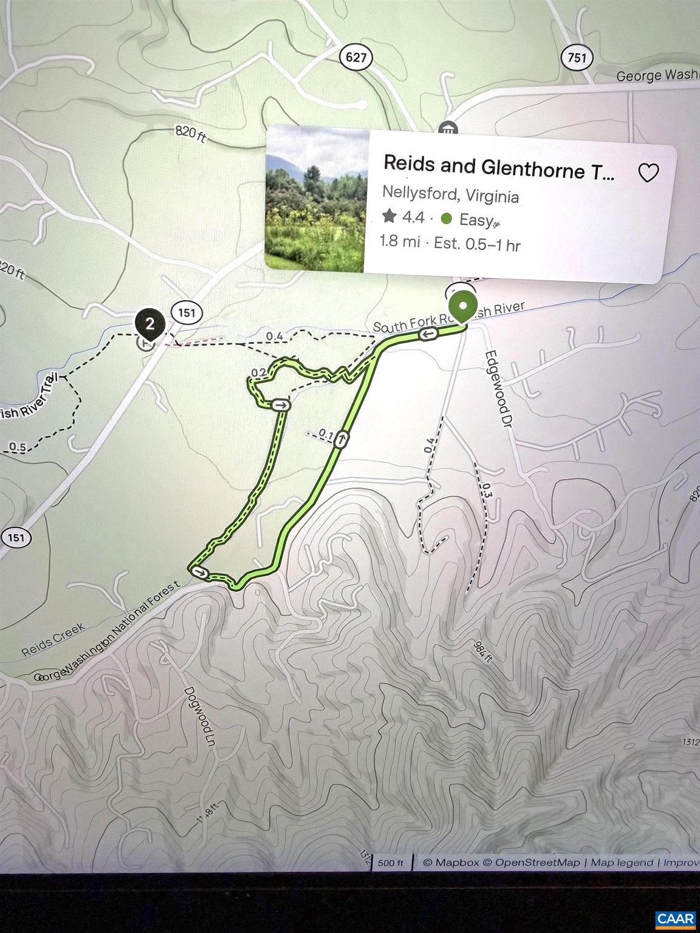Open the Mapbox attribution link

451,863
